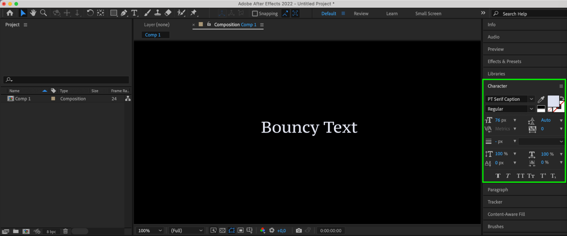The height and width of the screenshot is (236, 567).
Task: Open the PT Serif Caption font dropdown
Action: (531, 99)
